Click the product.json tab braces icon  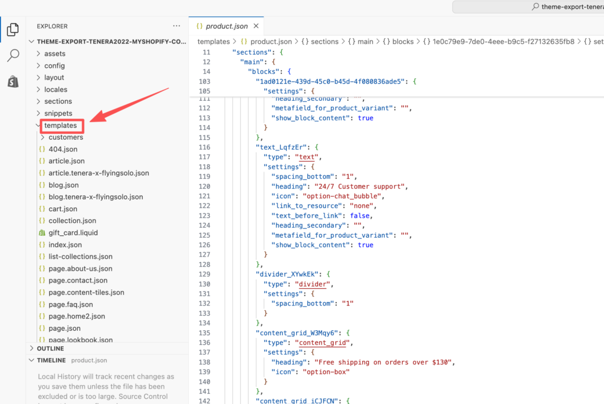click(199, 27)
